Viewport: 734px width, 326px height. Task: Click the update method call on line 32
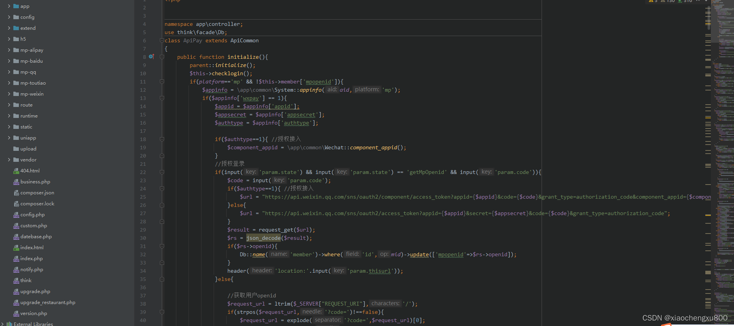click(x=419, y=254)
